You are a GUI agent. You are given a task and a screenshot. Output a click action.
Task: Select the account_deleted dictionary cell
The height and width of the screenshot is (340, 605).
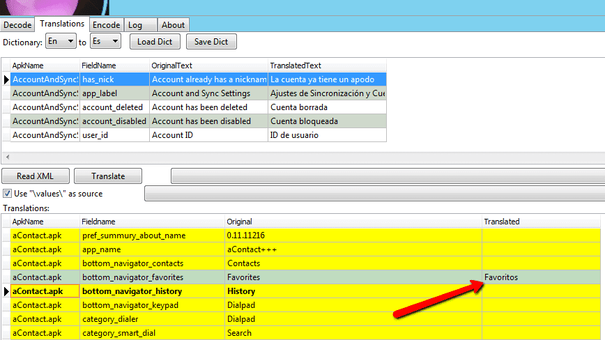point(114,107)
